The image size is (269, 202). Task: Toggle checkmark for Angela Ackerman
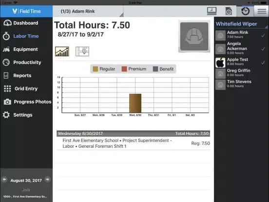pyautogui.click(x=263, y=49)
